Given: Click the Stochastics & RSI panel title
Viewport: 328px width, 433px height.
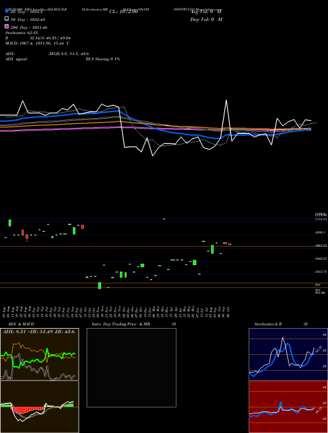Looking at the screenshot, I should click(281, 324).
